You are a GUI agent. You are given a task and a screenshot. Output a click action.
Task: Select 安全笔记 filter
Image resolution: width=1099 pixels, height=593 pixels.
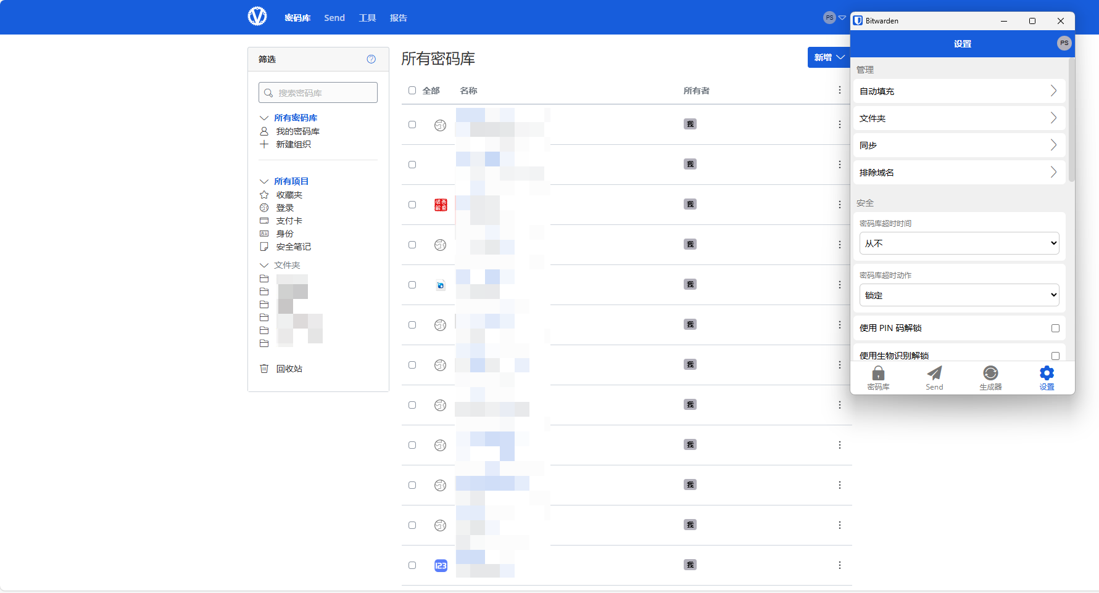click(293, 247)
